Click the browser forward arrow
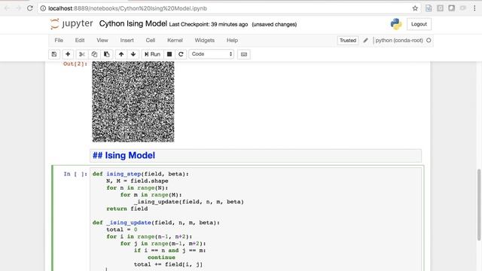The height and width of the screenshot is (271, 482). click(18, 8)
